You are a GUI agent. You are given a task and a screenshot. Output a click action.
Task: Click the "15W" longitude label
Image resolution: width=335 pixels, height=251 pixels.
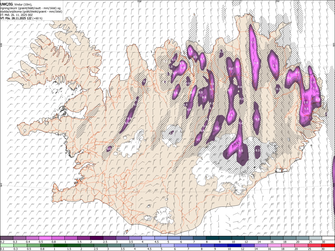pyautogui.click(x=277, y=1)
